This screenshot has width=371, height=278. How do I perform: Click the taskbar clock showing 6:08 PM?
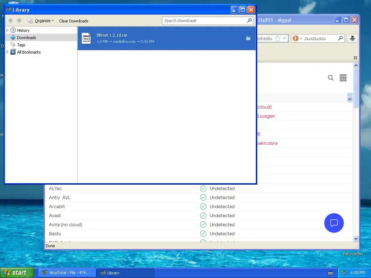pos(358,273)
